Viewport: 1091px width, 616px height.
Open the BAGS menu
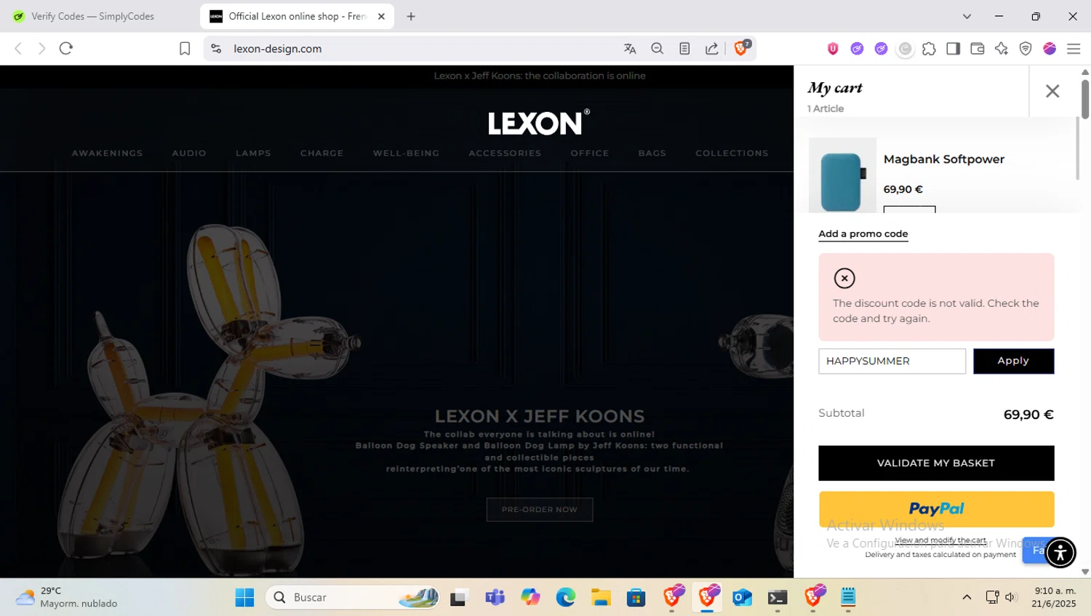tap(652, 153)
